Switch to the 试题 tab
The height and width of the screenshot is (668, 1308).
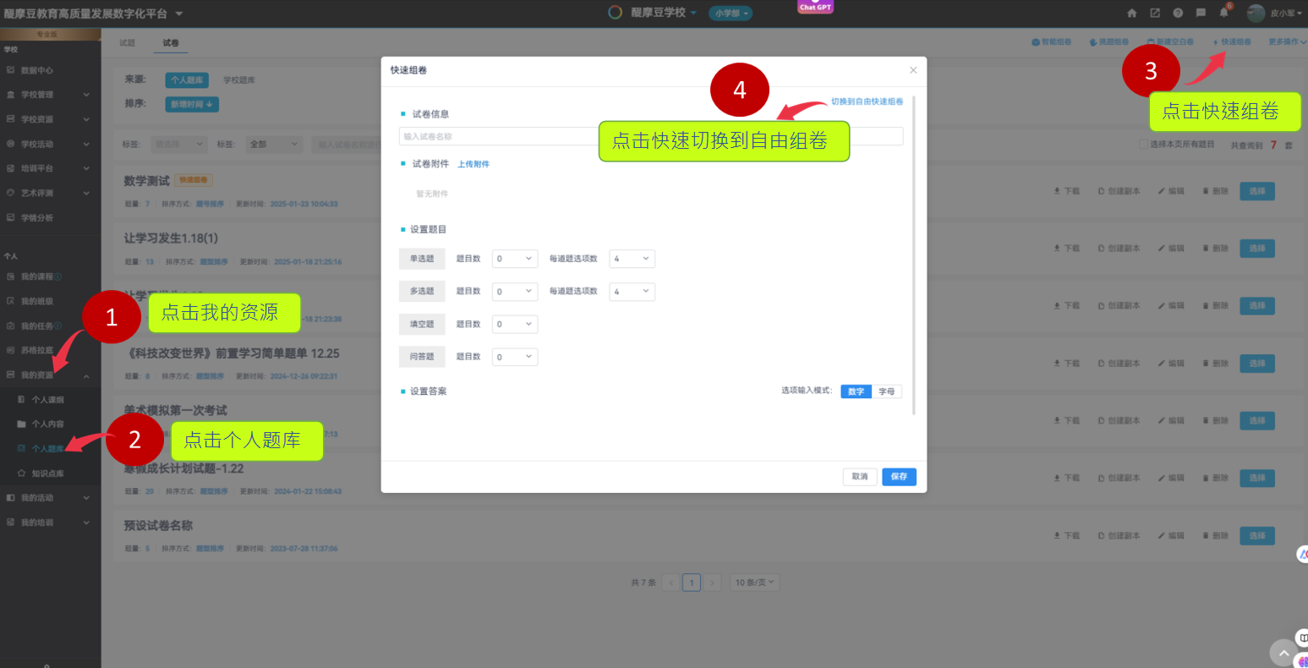point(127,42)
